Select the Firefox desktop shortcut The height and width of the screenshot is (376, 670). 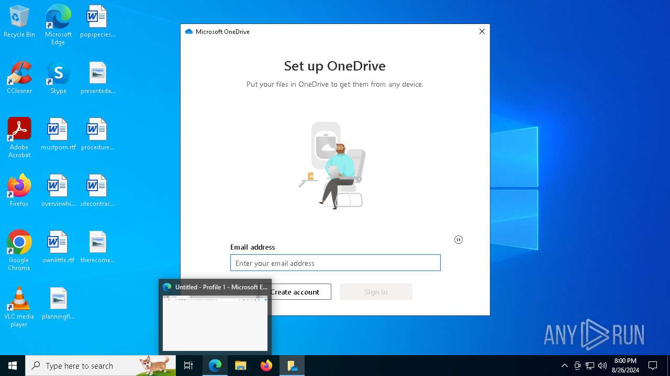tap(19, 191)
